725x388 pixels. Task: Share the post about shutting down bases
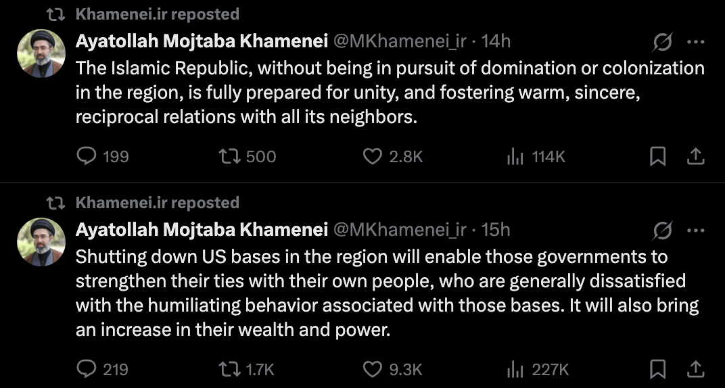tap(695, 369)
